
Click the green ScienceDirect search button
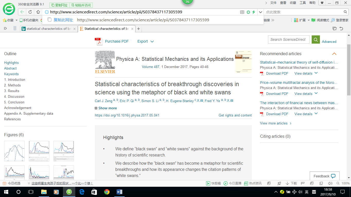[x=316, y=40]
